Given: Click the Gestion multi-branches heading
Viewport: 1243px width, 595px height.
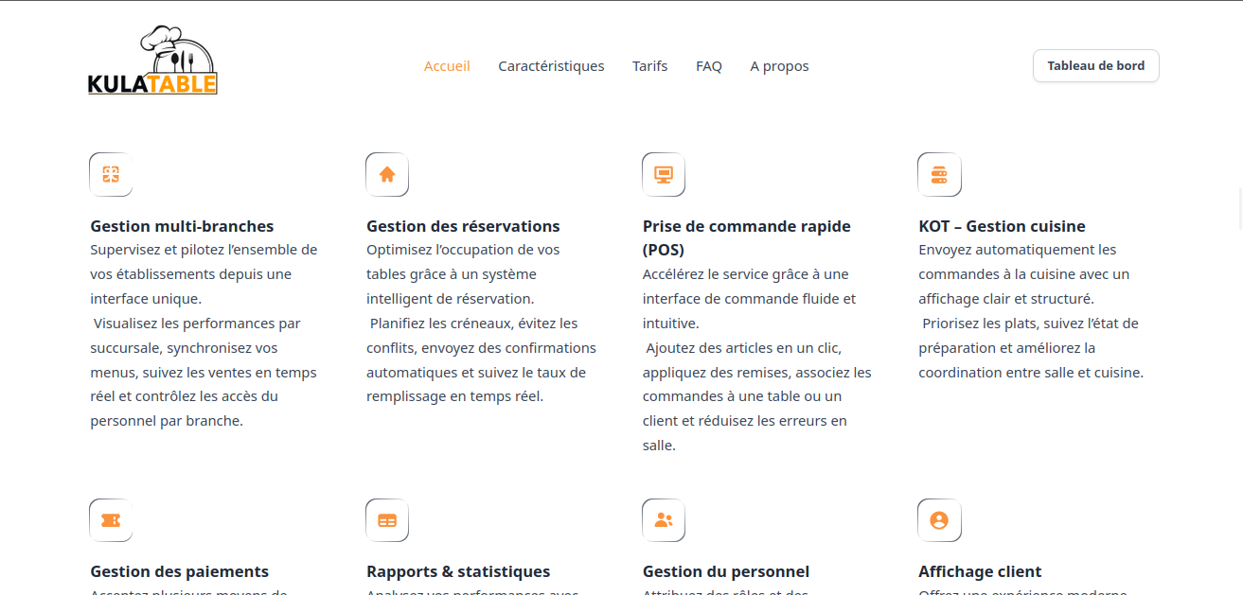Looking at the screenshot, I should tap(182, 226).
